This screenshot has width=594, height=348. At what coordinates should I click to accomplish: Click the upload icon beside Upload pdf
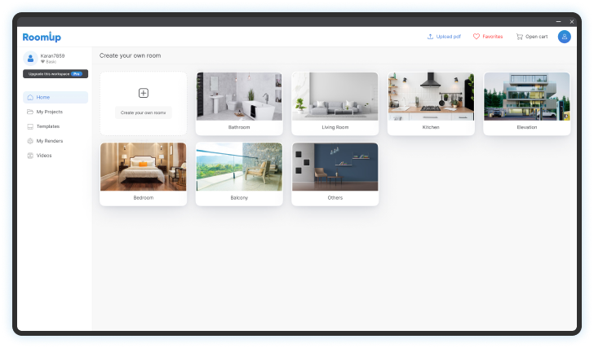(x=430, y=37)
